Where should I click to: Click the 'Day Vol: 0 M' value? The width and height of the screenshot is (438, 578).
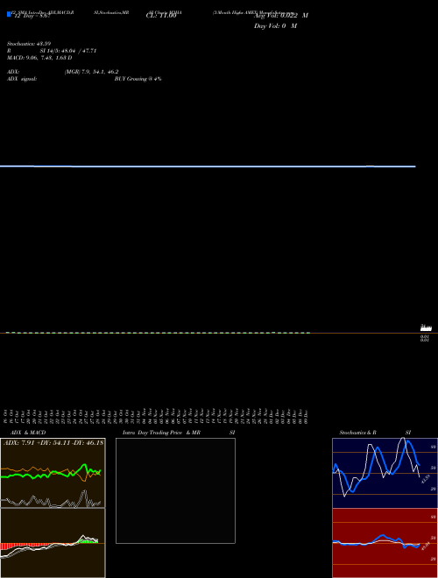click(275, 26)
